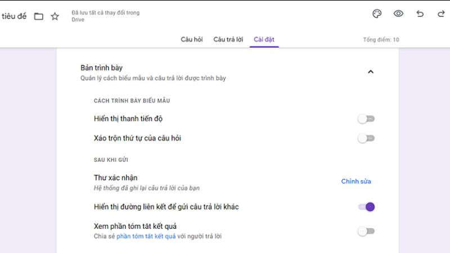Turn on 'Xem phần tóm tắt kết quả'
450x253 pixels.
(366, 231)
